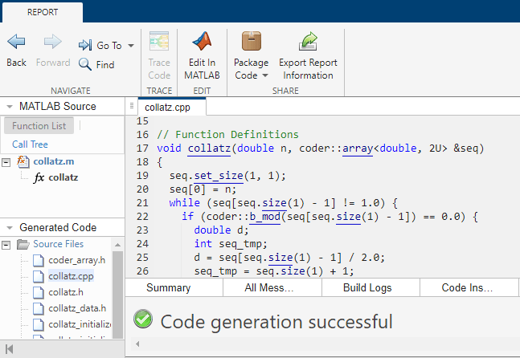The width and height of the screenshot is (520, 358).
Task: Collapse the Generated Code panel
Action: click(x=9, y=227)
